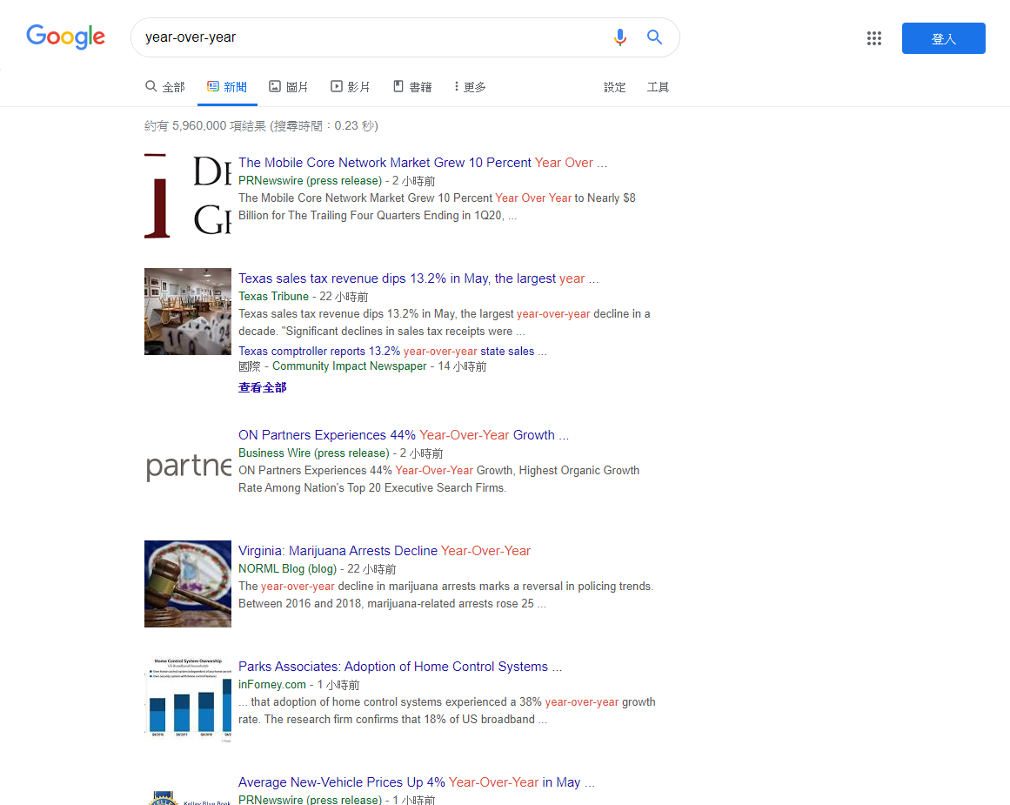Click the Dell'Oro Group logo thumbnail
Screen dimensions: 1010x805
pyautogui.click(x=187, y=196)
